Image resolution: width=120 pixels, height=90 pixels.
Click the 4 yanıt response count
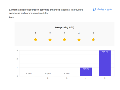(x=11, y=17)
